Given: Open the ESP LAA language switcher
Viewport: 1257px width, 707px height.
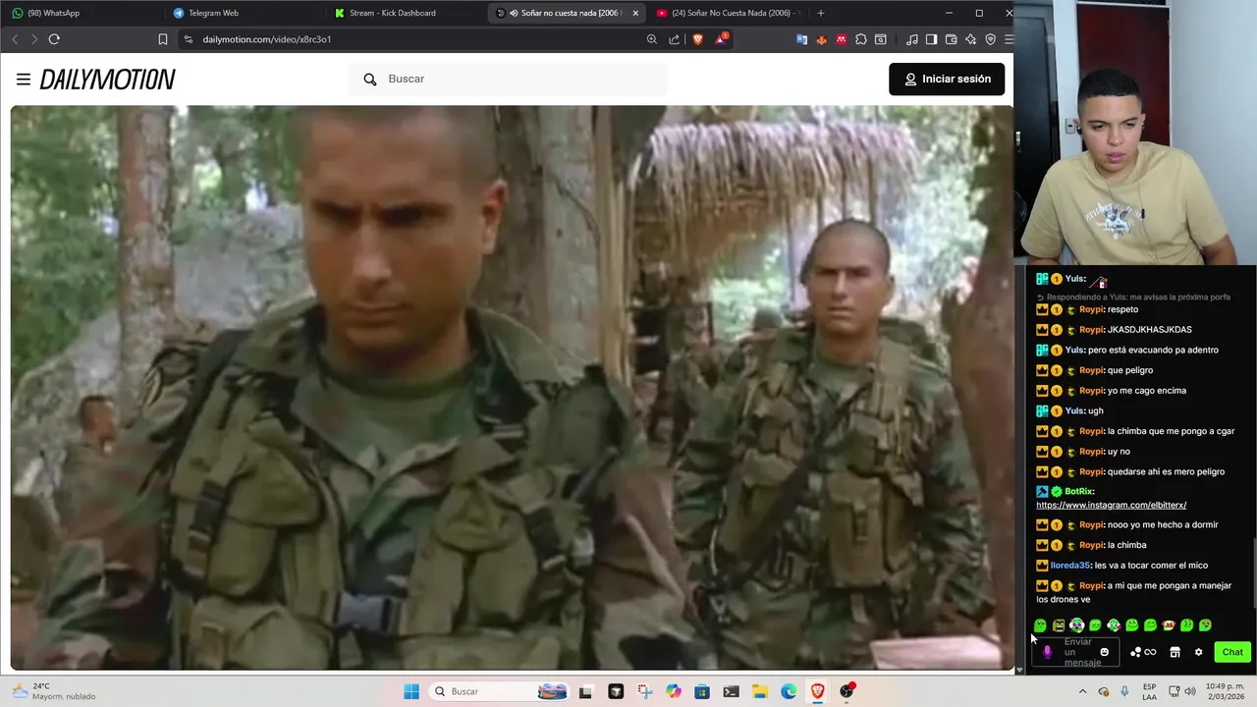Looking at the screenshot, I should coord(1149,691).
